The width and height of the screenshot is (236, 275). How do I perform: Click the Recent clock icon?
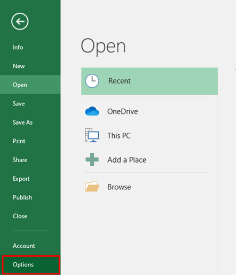pyautogui.click(x=92, y=81)
